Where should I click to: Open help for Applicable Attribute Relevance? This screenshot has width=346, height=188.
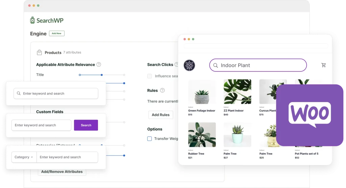click(x=99, y=64)
